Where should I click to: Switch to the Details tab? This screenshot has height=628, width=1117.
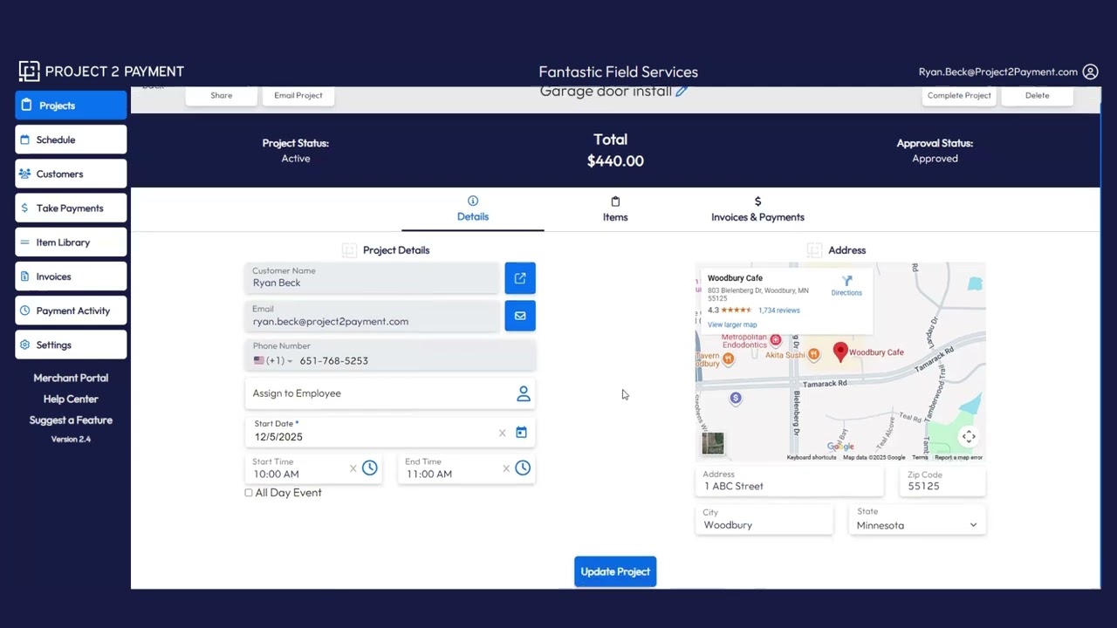473,209
